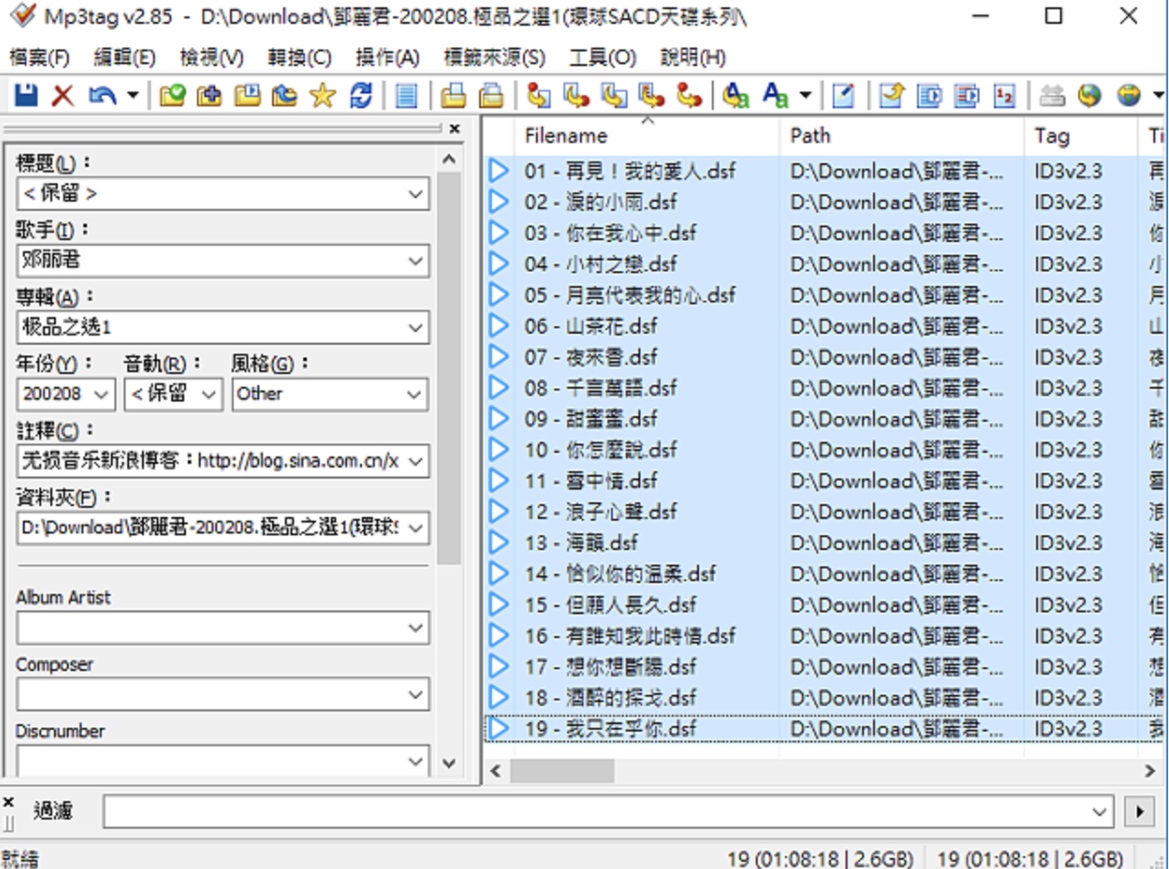This screenshot has width=1169, height=869.
Task: Open the Actions dropdown arrow in toolbar
Action: point(805,95)
